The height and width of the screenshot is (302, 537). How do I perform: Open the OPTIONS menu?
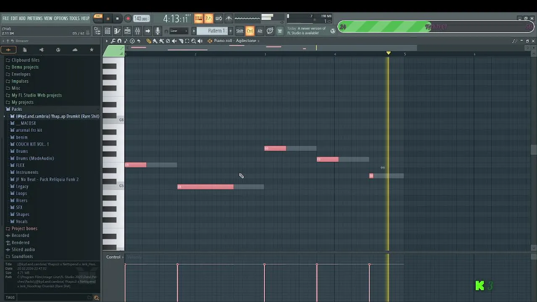click(x=61, y=18)
